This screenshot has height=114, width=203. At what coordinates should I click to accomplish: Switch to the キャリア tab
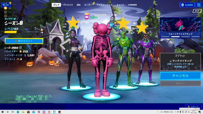pos(120,5)
